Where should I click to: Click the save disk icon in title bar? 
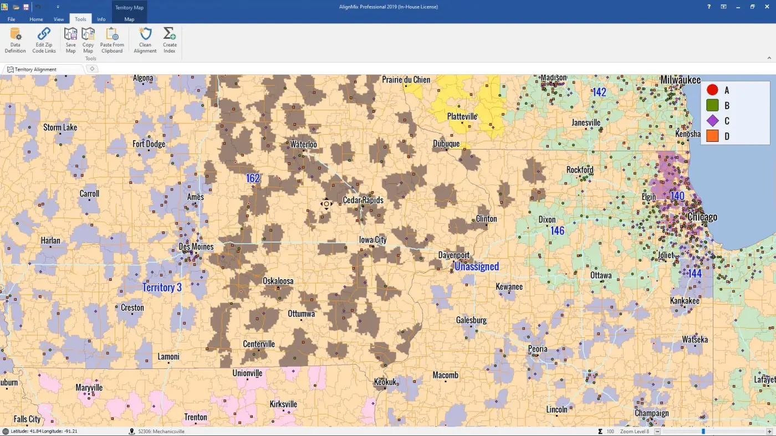[x=25, y=7]
